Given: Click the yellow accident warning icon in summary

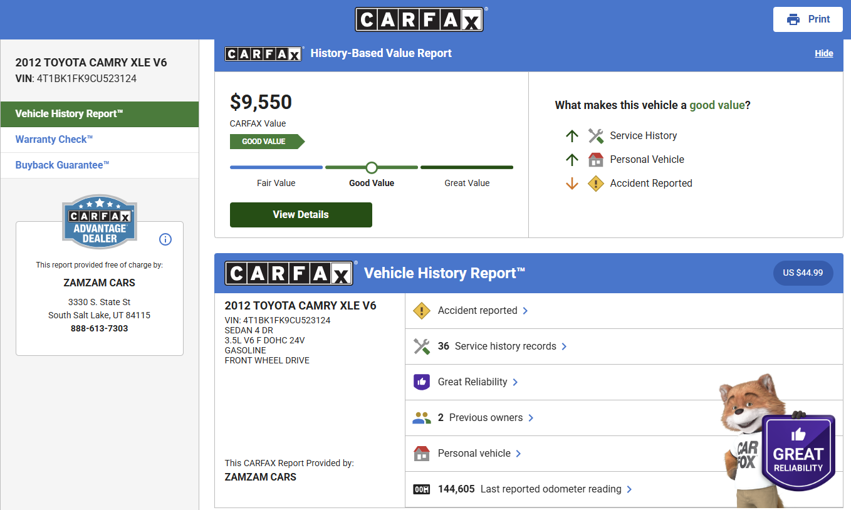Looking at the screenshot, I should point(422,311).
